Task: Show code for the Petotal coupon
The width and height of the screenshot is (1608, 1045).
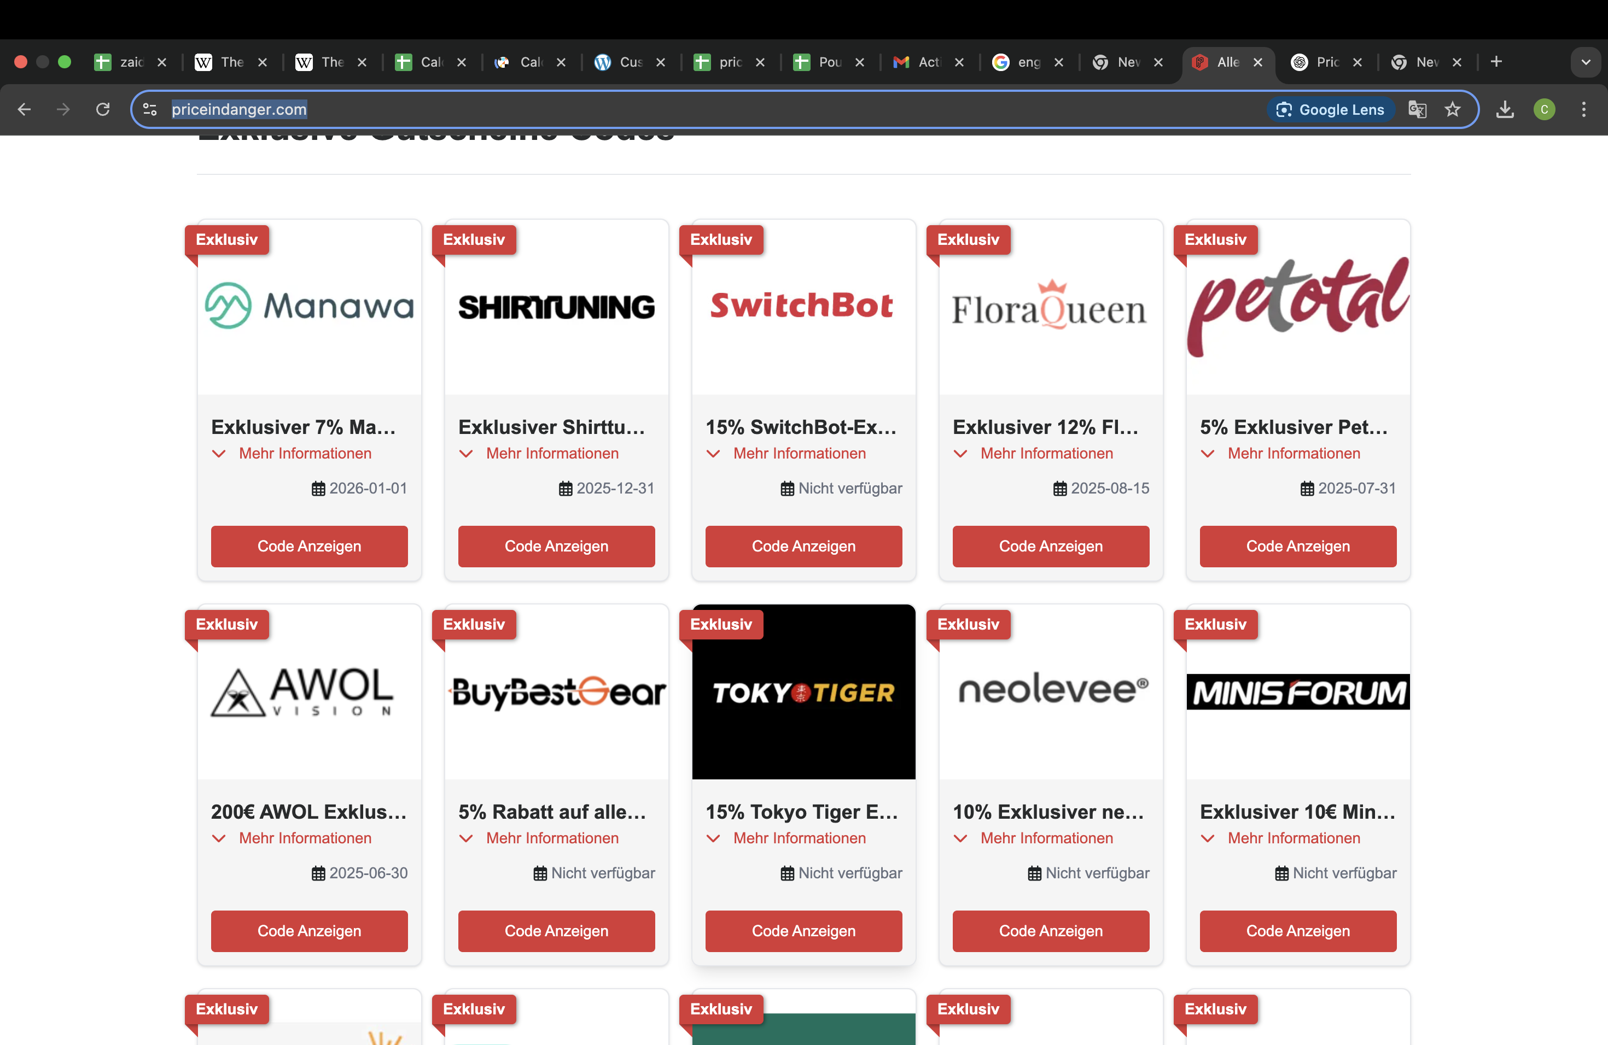Action: (x=1298, y=546)
